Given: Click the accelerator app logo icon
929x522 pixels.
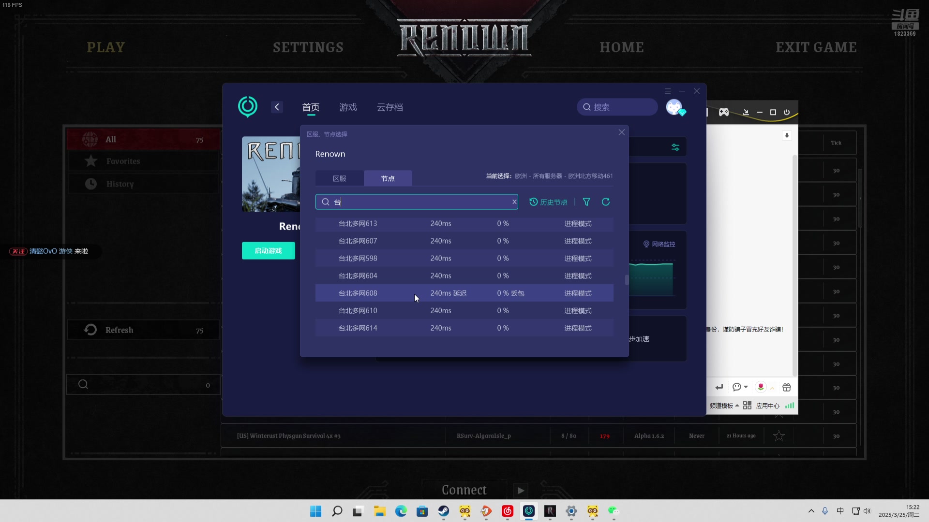Looking at the screenshot, I should [248, 107].
